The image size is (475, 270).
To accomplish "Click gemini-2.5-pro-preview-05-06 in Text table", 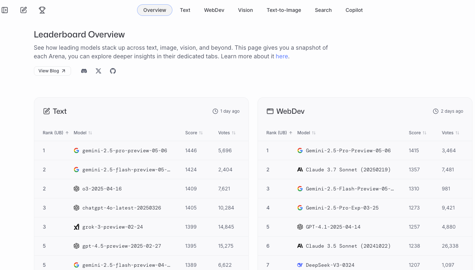I will tap(125, 150).
